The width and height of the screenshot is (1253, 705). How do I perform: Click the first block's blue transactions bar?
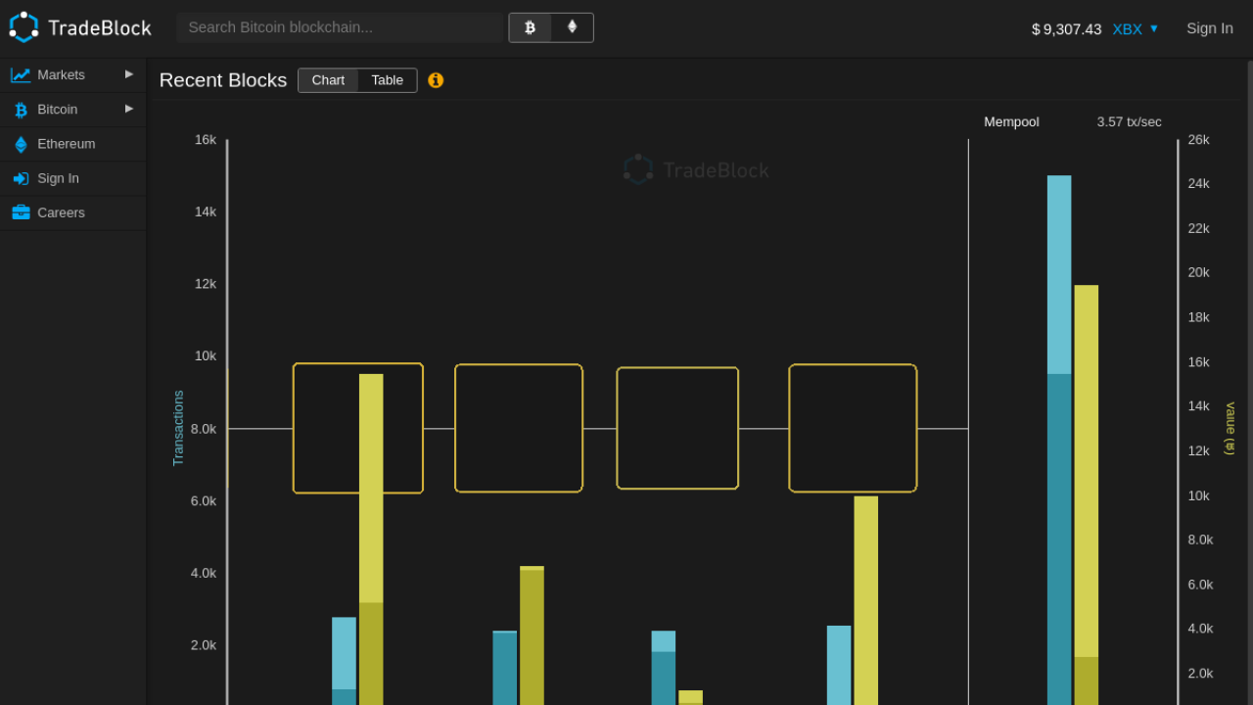pos(344,661)
